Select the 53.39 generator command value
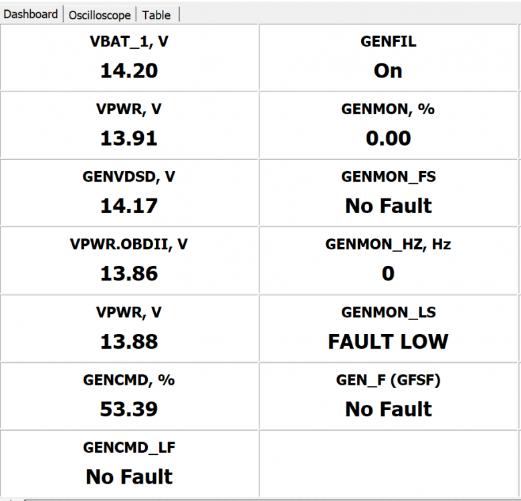The image size is (521, 501). point(129,409)
